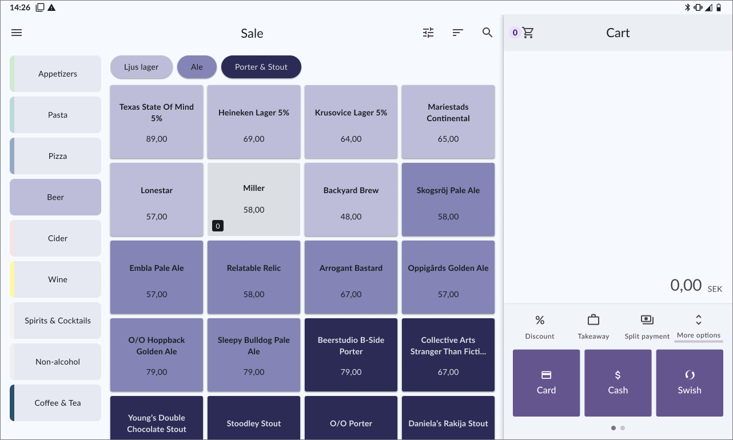Open the Coffee & Tea category

pos(55,403)
